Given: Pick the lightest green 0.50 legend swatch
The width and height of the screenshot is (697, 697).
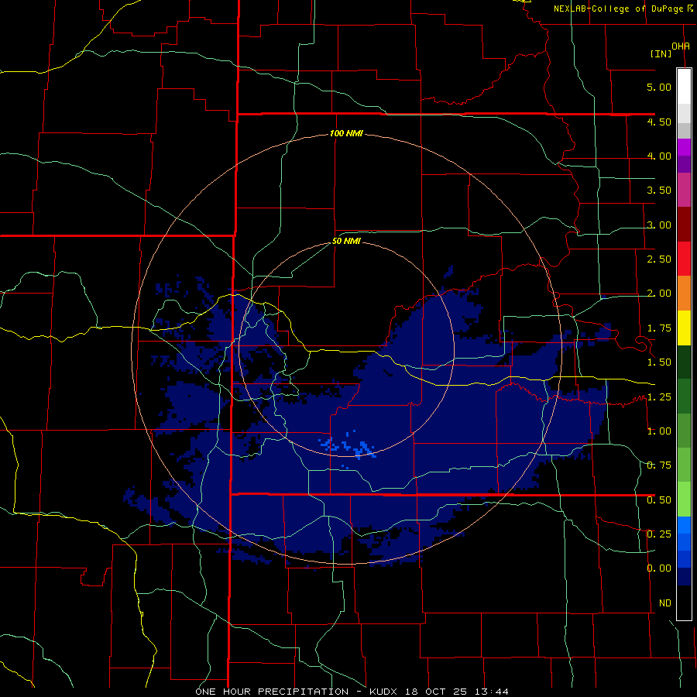Looking at the screenshot, I should click(684, 500).
